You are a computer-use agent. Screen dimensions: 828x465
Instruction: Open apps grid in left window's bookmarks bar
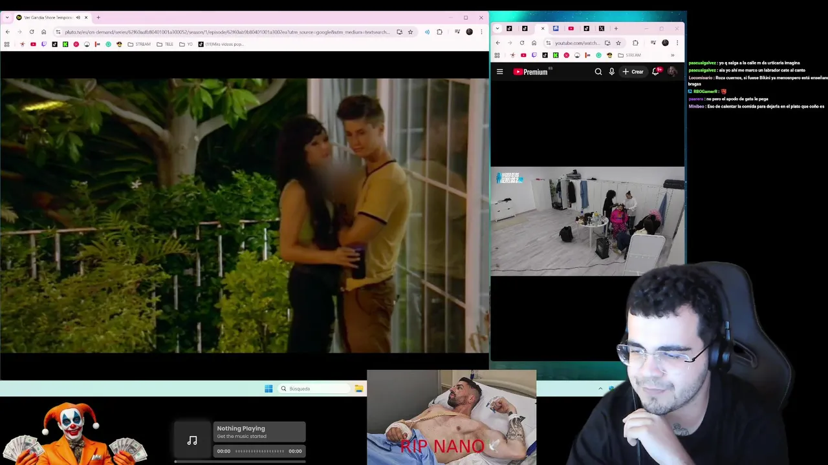click(x=6, y=44)
